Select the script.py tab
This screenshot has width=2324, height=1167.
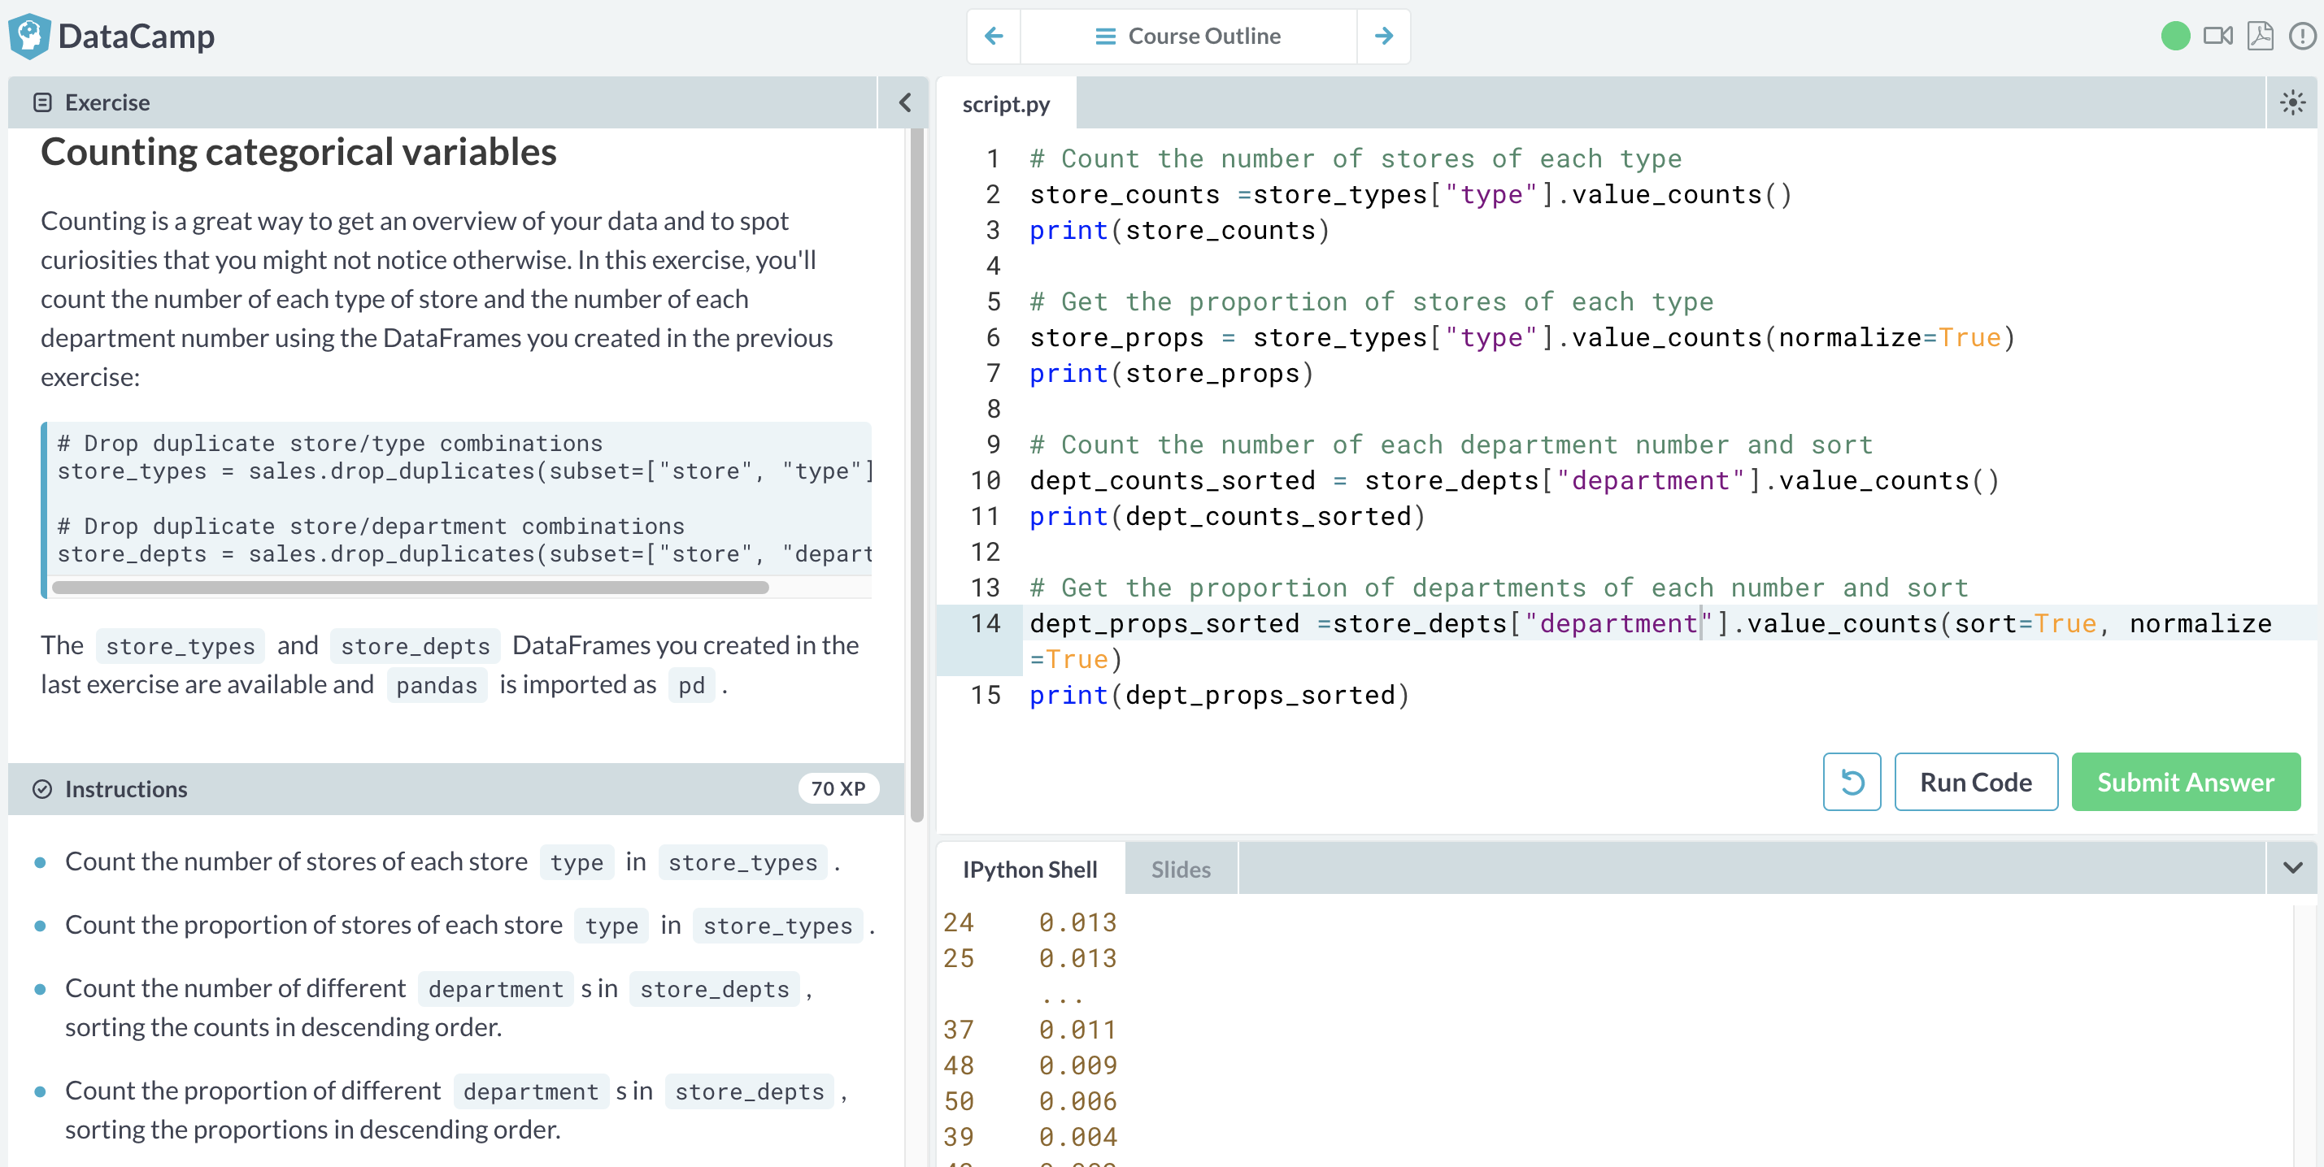1006,105
